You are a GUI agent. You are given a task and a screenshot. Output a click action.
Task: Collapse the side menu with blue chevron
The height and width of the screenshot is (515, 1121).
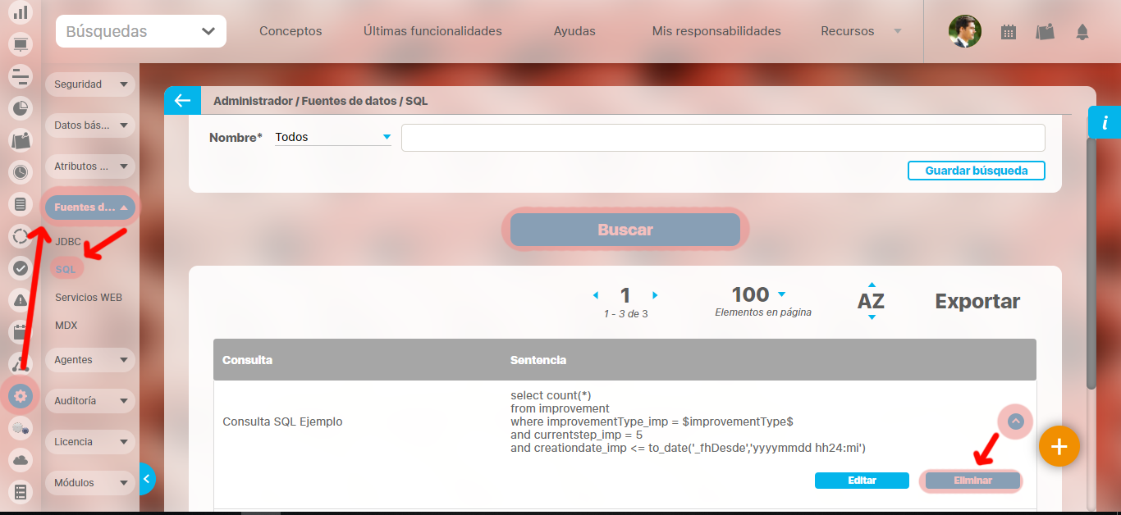[147, 477]
